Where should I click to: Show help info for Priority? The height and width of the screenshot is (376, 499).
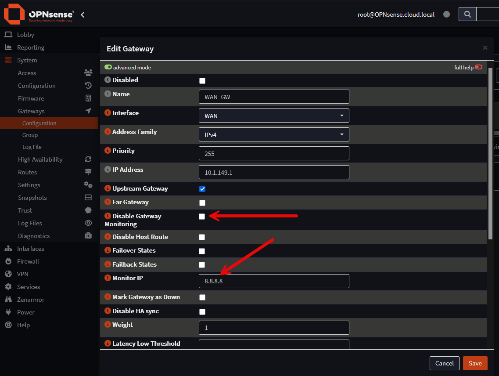[108, 150]
